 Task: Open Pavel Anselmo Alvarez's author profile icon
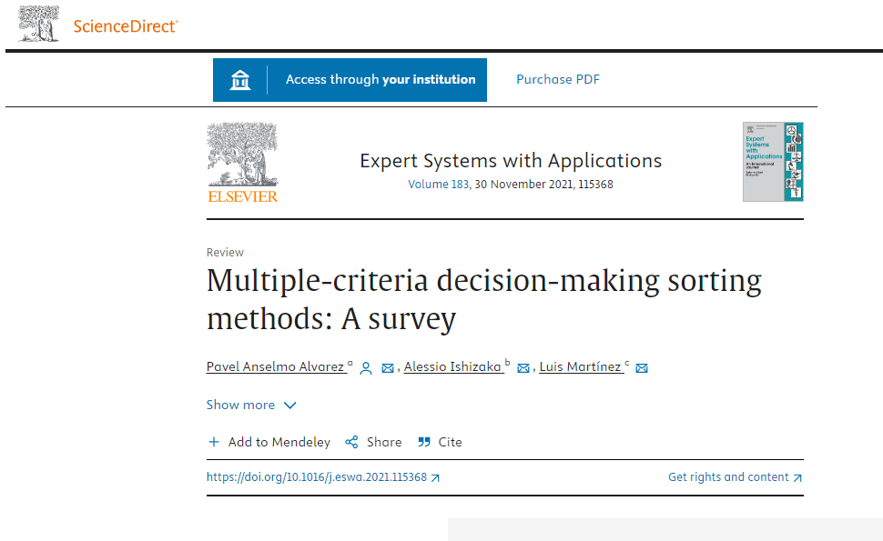pos(366,368)
